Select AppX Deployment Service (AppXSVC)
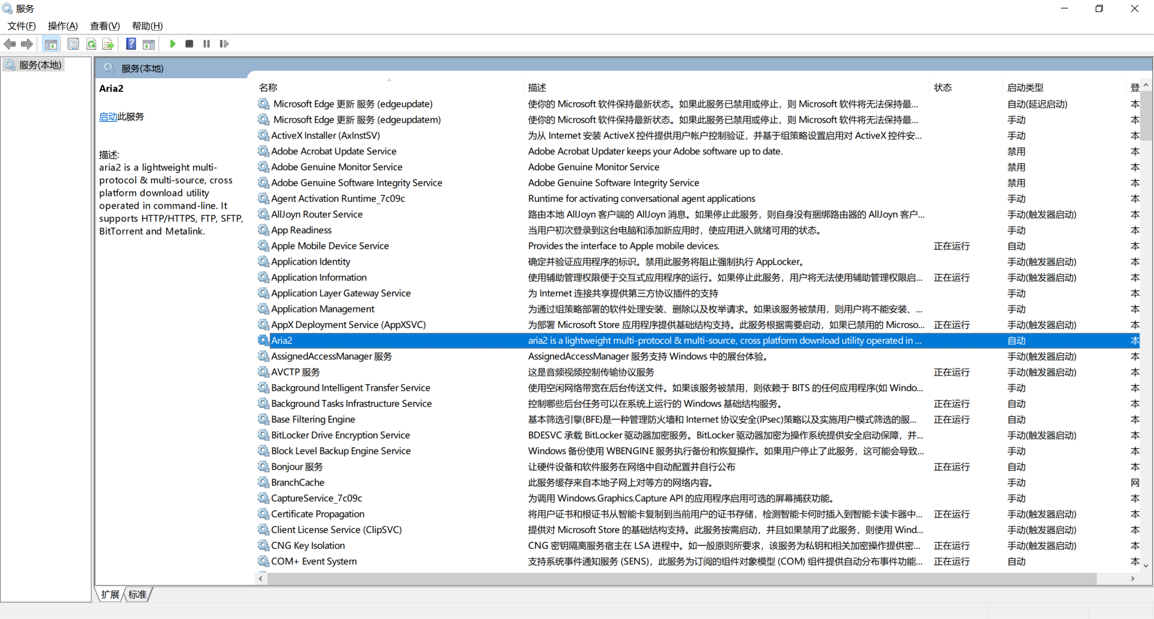Screen dimensions: 1154x619 coord(349,325)
